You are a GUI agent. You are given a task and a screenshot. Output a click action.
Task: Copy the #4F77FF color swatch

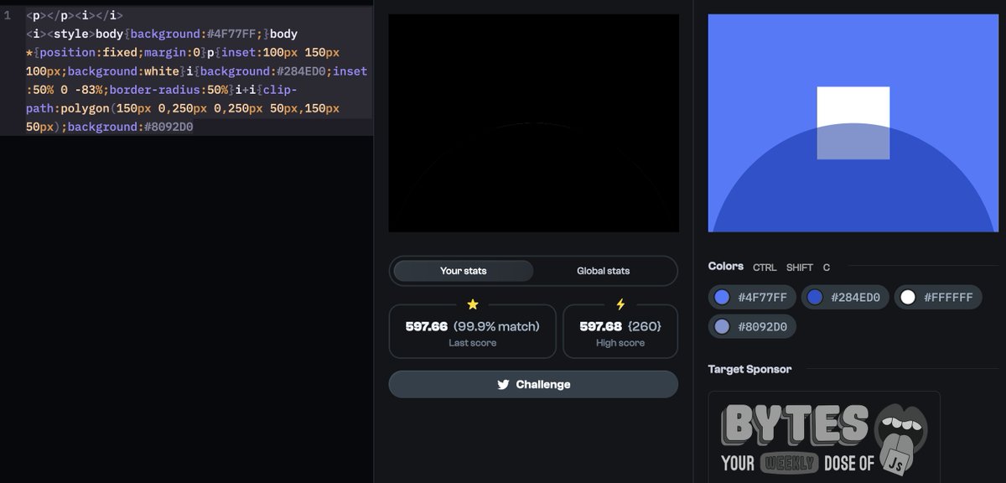tap(752, 297)
